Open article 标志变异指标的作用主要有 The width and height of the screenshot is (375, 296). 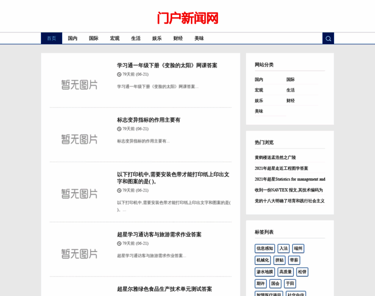click(x=149, y=120)
